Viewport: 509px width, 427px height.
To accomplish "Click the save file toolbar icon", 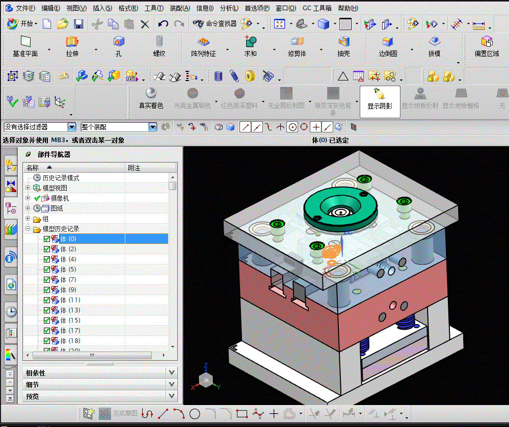I will coord(78,24).
